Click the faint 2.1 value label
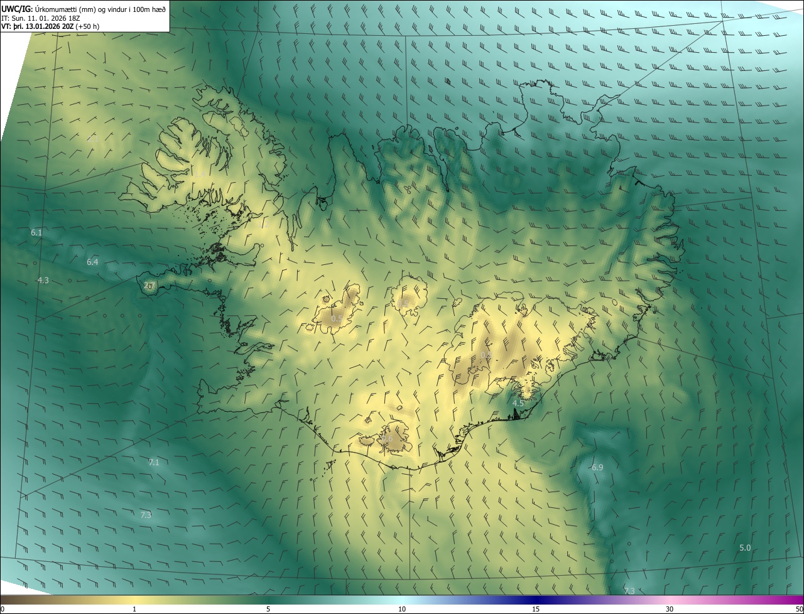This screenshot has width=804, height=614. click(92, 139)
